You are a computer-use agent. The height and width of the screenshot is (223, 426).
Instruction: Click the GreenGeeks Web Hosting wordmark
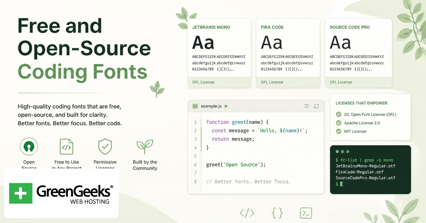click(75, 194)
